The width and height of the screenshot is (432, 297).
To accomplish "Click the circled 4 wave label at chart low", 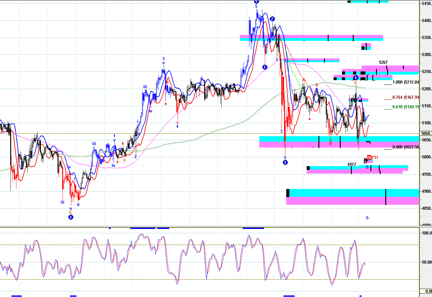I will coord(71,217).
